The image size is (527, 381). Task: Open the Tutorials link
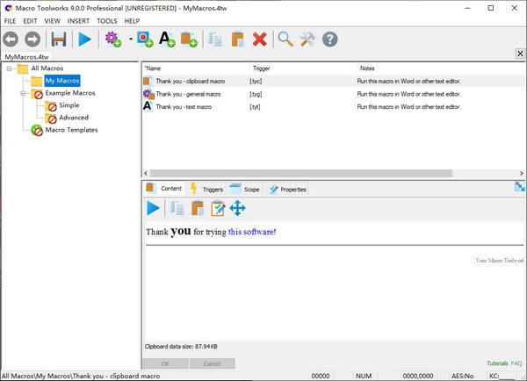[496, 363]
